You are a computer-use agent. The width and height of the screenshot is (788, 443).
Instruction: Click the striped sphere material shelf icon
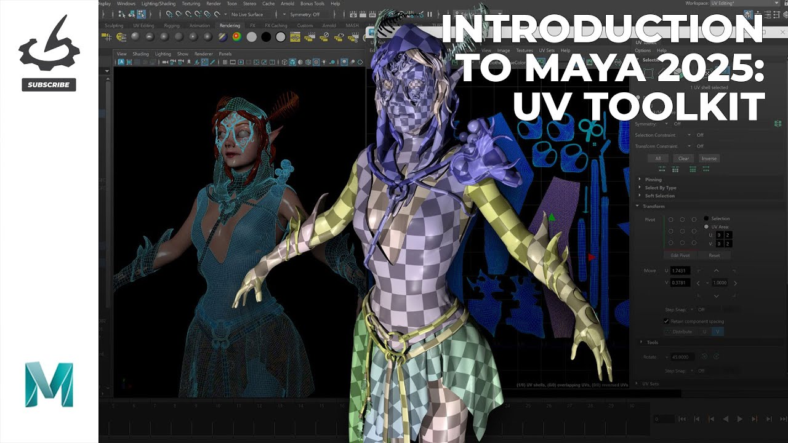point(223,37)
